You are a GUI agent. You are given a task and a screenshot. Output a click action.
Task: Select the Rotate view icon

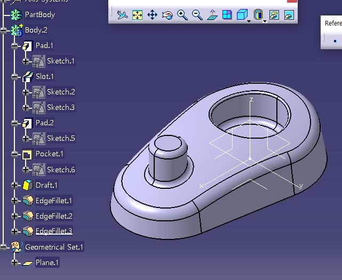tap(168, 15)
